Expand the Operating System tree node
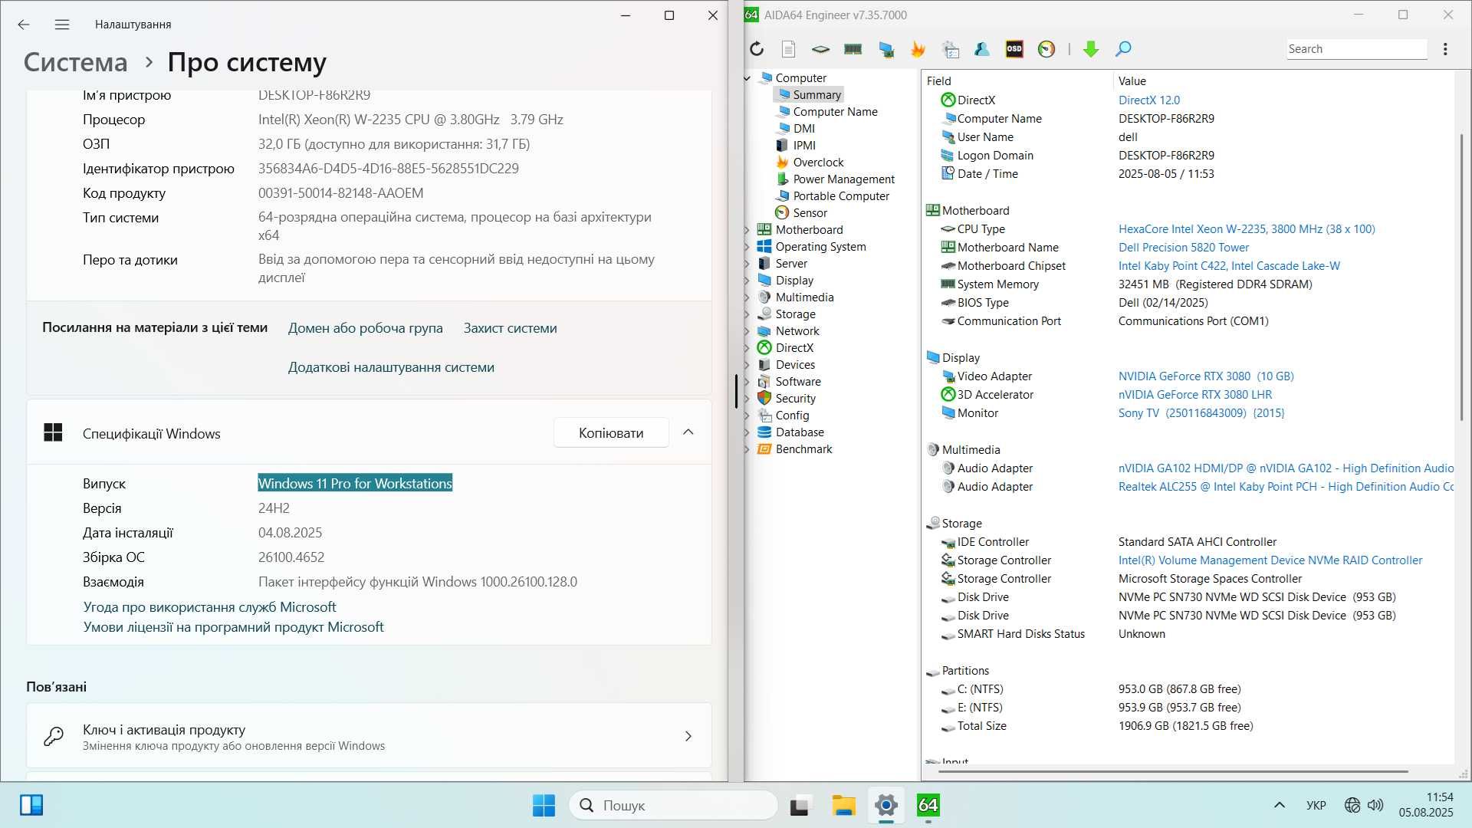The height and width of the screenshot is (828, 1472). [x=747, y=247]
